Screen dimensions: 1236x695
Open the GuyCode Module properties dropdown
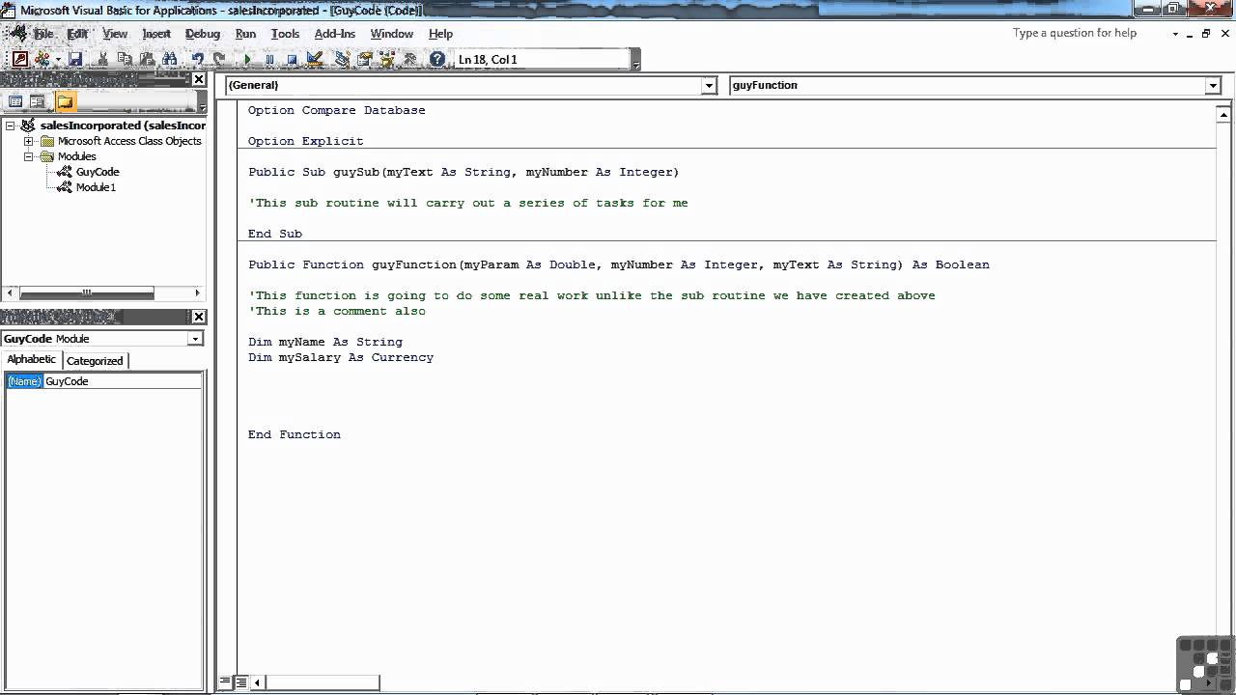195,339
